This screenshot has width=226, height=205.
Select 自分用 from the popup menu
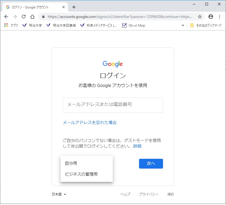[x=71, y=163]
